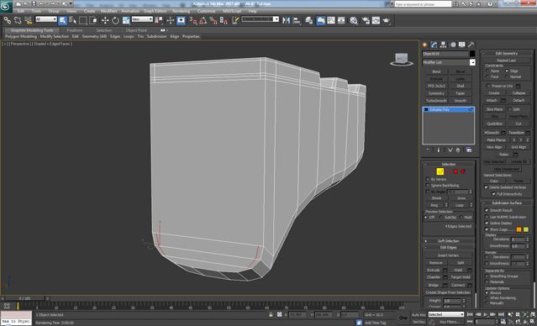Collapse the Edit Edges rollout
This screenshot has height=326, width=537.
pyautogui.click(x=448, y=248)
